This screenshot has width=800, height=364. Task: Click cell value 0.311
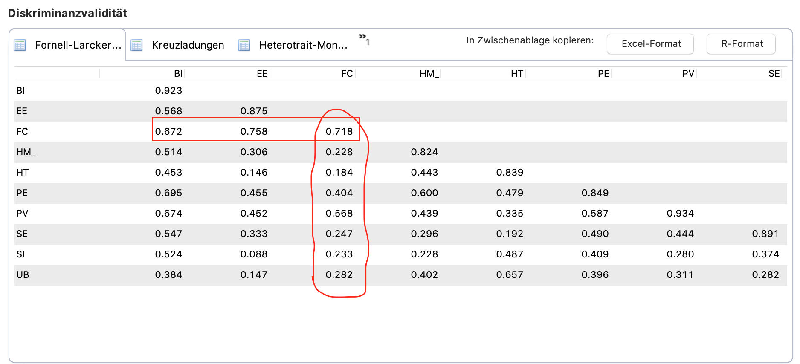click(x=680, y=275)
